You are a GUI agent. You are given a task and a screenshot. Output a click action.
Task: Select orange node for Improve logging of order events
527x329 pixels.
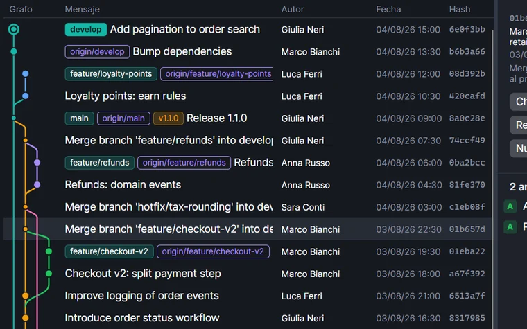(26, 296)
